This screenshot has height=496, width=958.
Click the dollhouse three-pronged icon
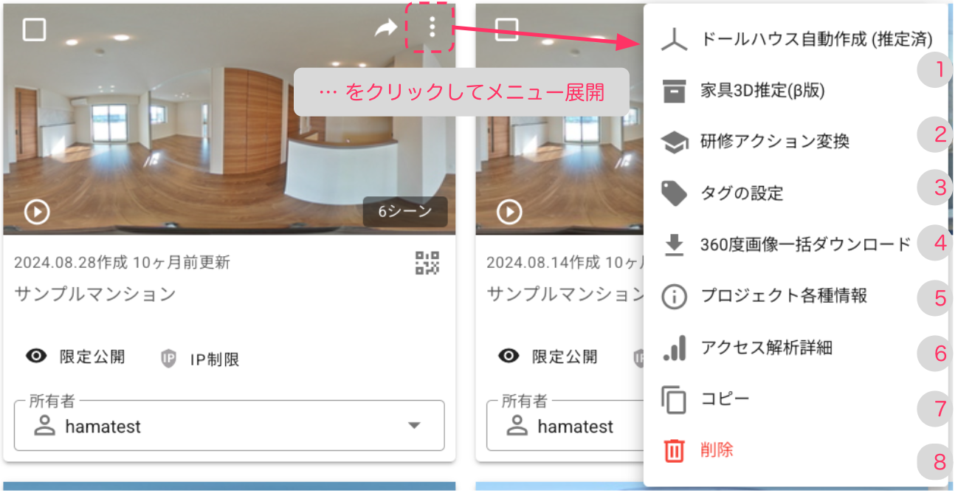pos(674,40)
